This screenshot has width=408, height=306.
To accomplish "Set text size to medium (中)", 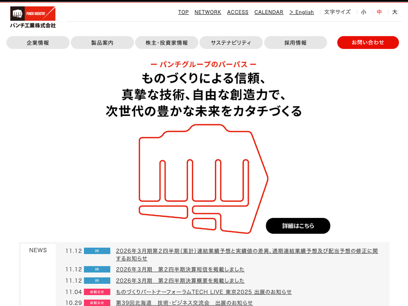I will [379, 12].
